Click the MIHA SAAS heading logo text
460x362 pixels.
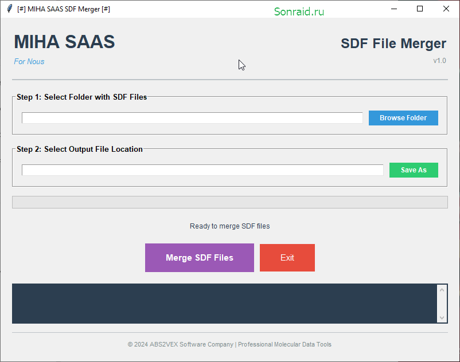pos(64,42)
